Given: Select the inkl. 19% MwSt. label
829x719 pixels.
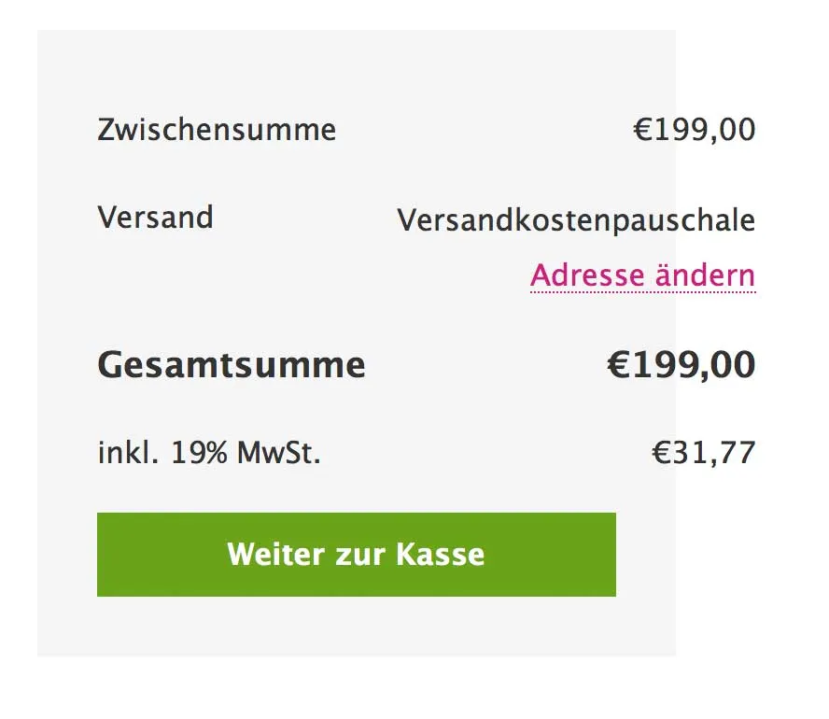Looking at the screenshot, I should (x=209, y=453).
